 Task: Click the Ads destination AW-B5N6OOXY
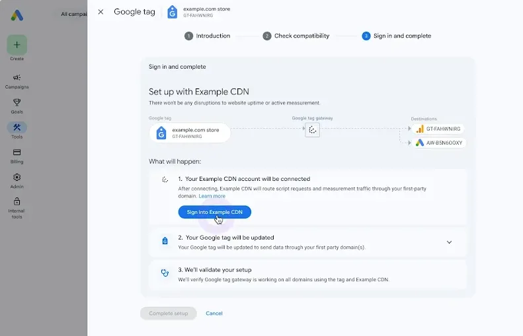point(438,143)
